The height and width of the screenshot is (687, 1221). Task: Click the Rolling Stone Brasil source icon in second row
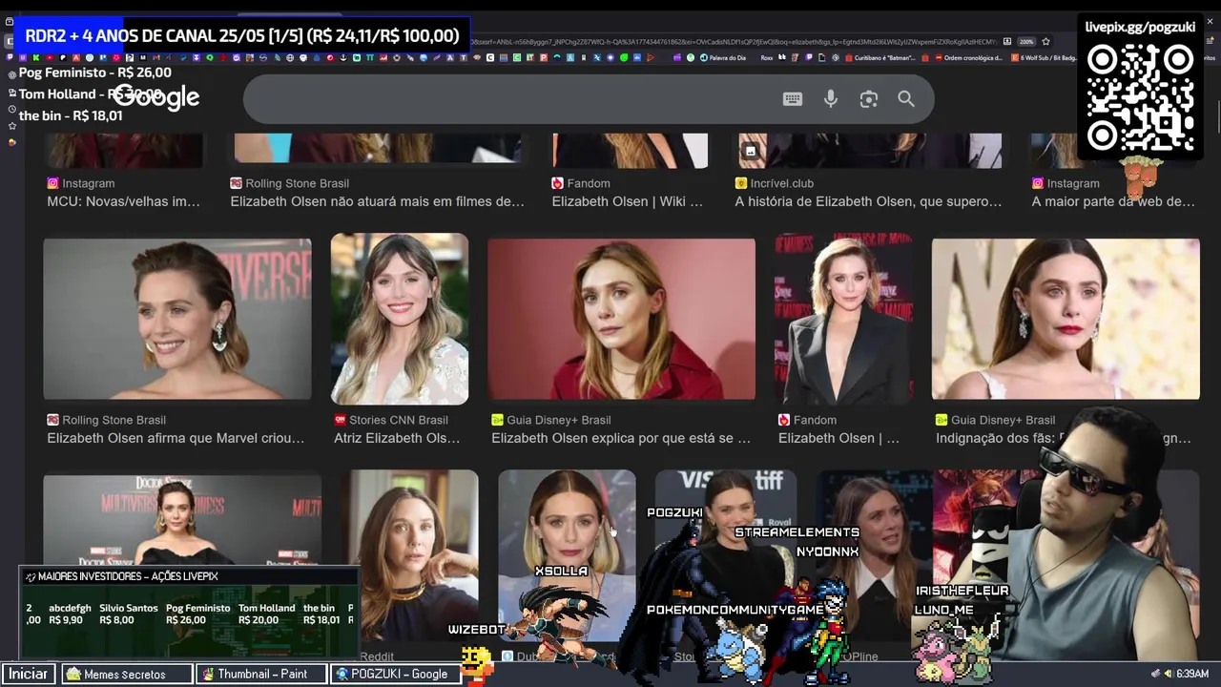pyautogui.click(x=52, y=420)
